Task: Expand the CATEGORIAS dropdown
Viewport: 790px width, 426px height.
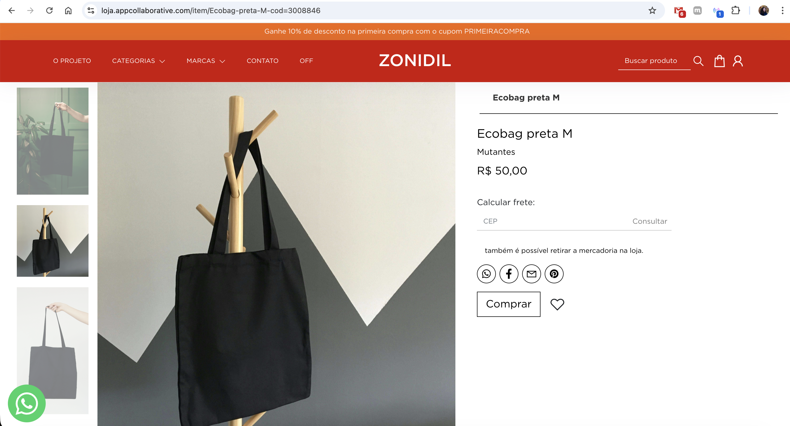Action: coord(139,61)
